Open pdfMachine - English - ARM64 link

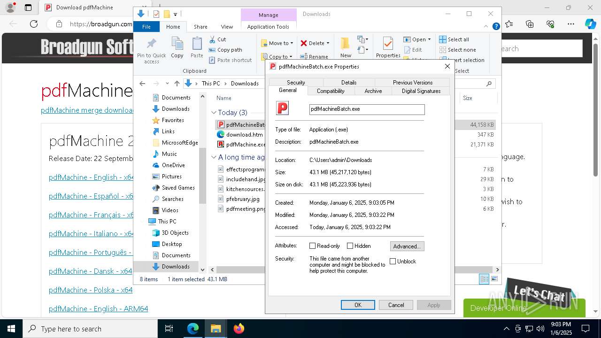coord(99,309)
